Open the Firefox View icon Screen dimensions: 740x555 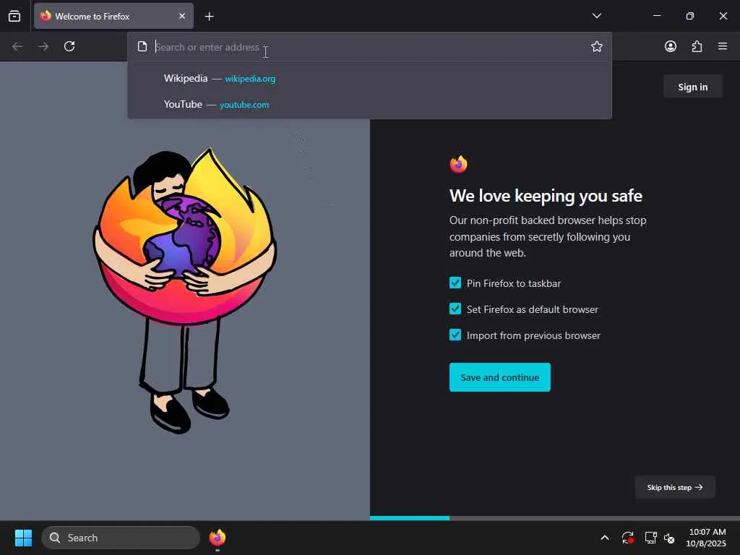14,16
